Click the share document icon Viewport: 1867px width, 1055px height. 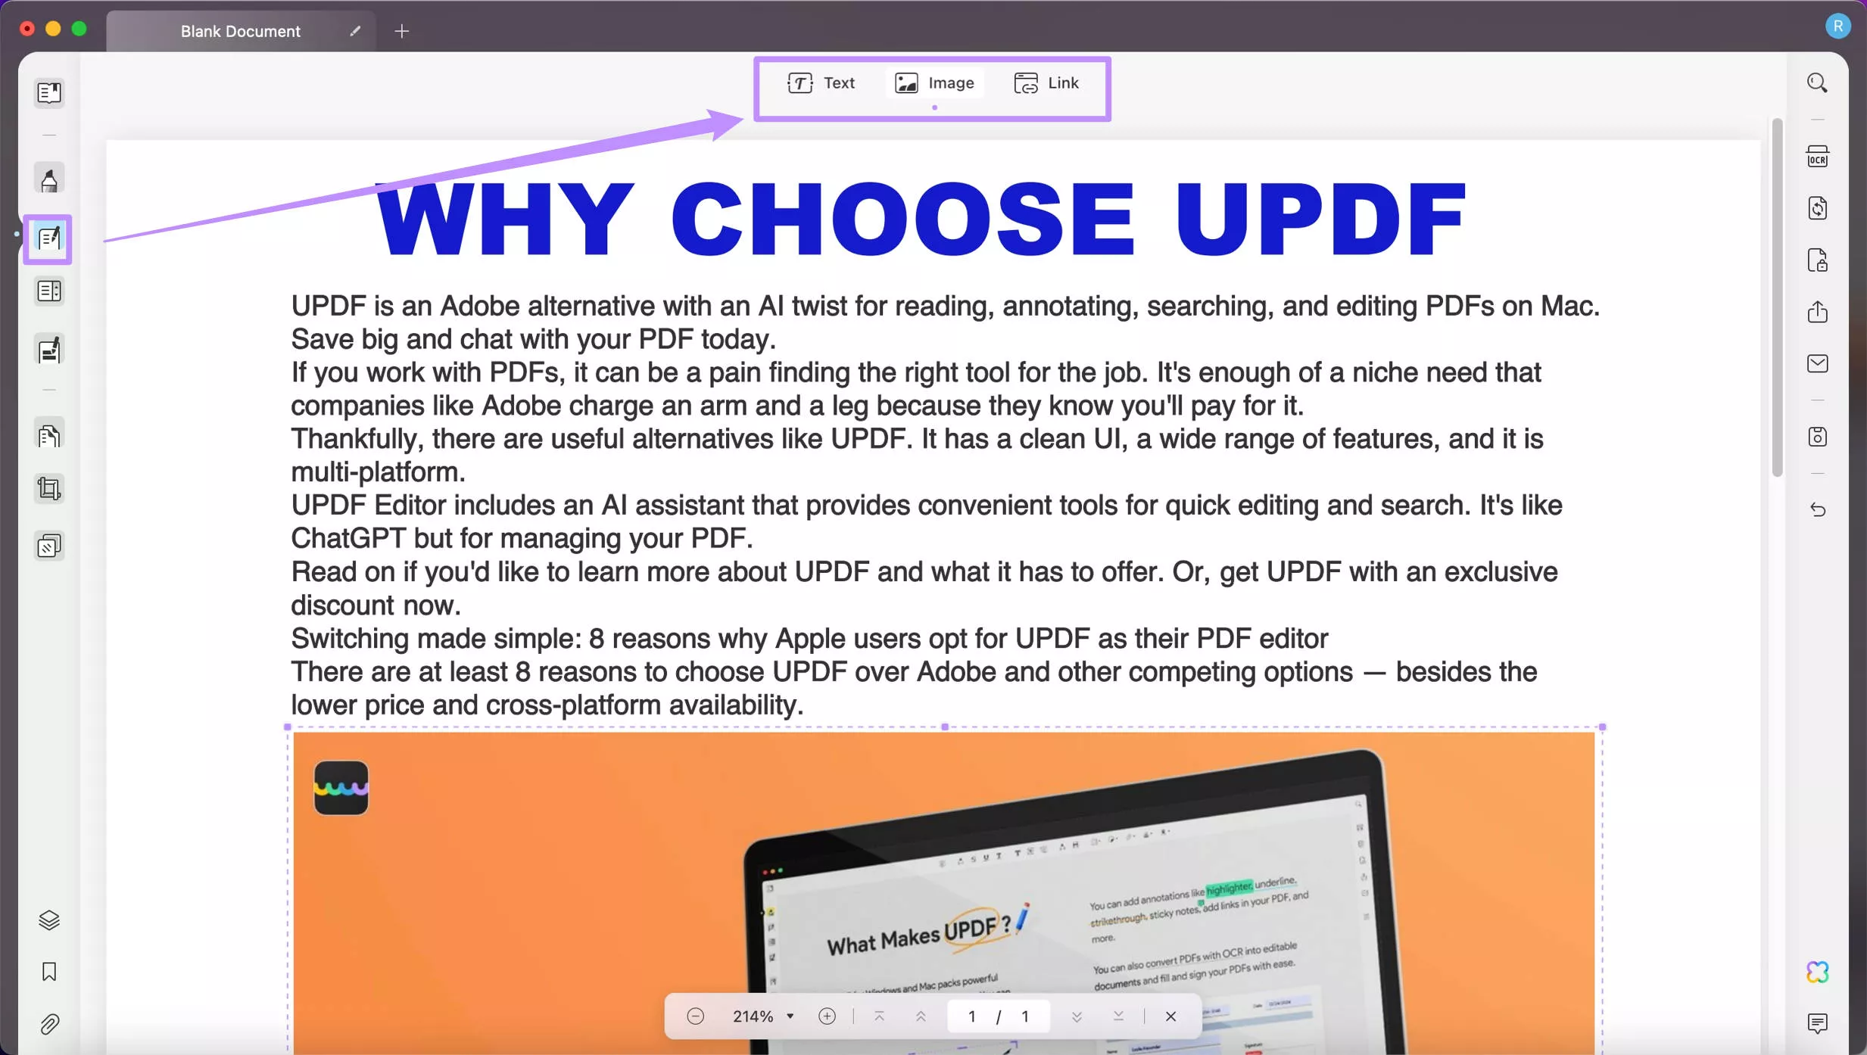pyautogui.click(x=1819, y=312)
